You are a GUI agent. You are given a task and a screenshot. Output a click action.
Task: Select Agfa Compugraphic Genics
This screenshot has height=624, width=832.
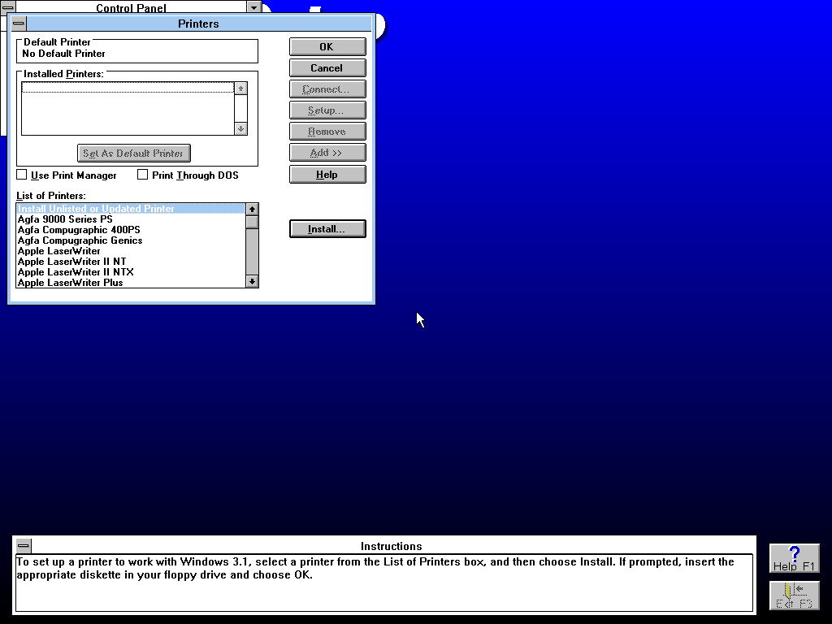(x=131, y=240)
